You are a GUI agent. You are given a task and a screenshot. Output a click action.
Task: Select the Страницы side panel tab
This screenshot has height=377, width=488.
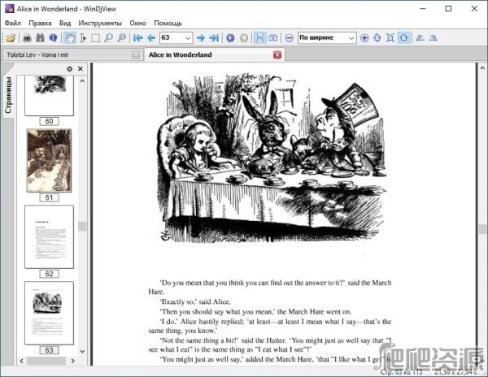click(8, 96)
